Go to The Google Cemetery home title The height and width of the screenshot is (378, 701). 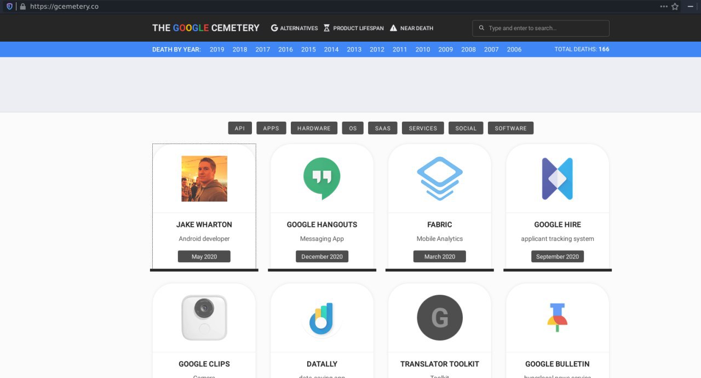tap(206, 28)
